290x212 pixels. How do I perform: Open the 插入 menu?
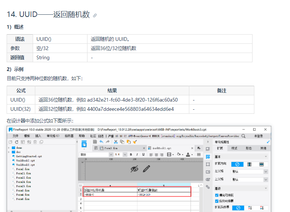coord(38,136)
